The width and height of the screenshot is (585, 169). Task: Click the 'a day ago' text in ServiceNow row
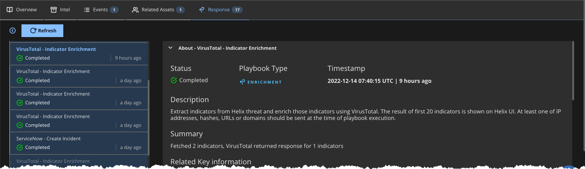click(x=131, y=148)
